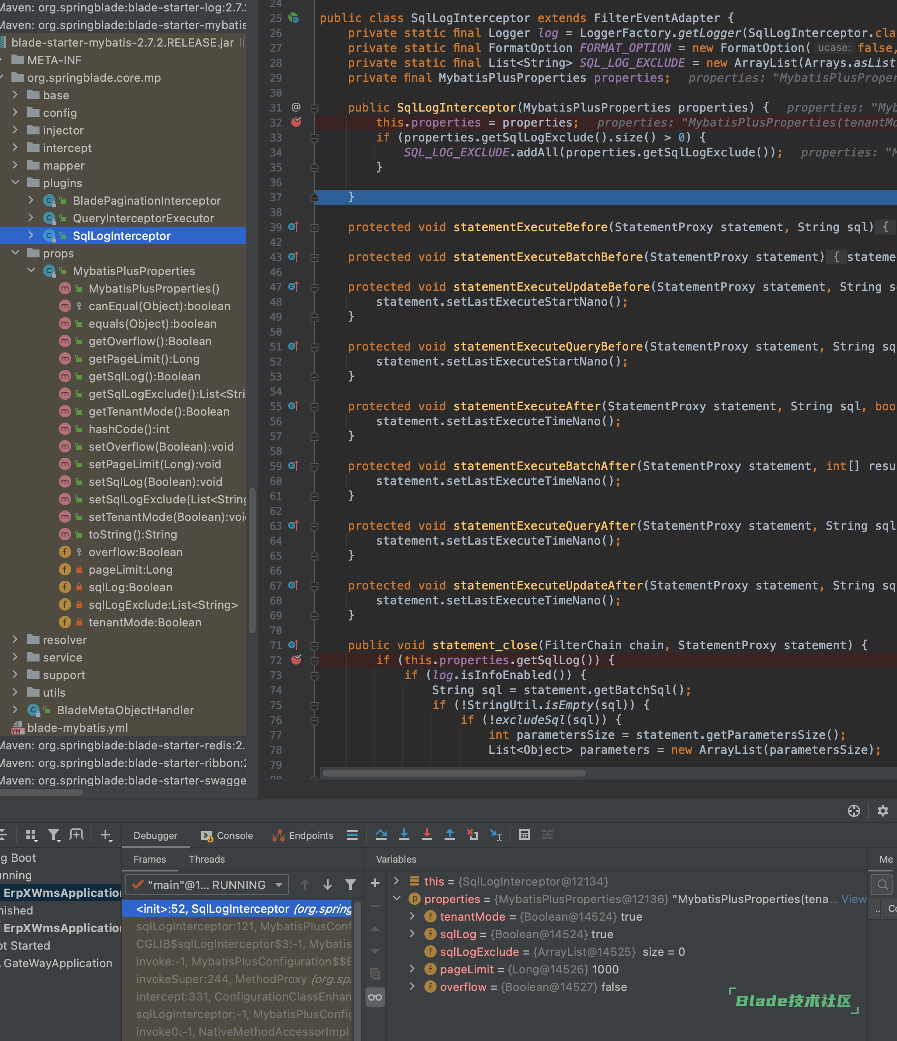Click the New Watch plus icon
Image resolution: width=897 pixels, height=1041 pixels.
(375, 883)
